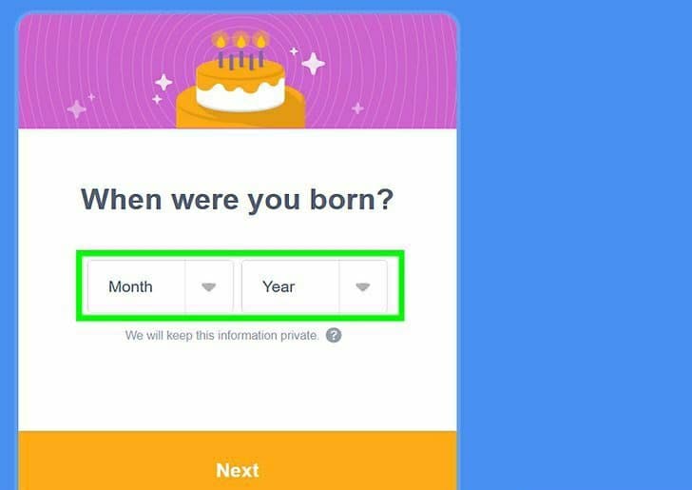Click the small sparkle at banner's far right
Image resolution: width=692 pixels, height=490 pixels.
point(357,108)
